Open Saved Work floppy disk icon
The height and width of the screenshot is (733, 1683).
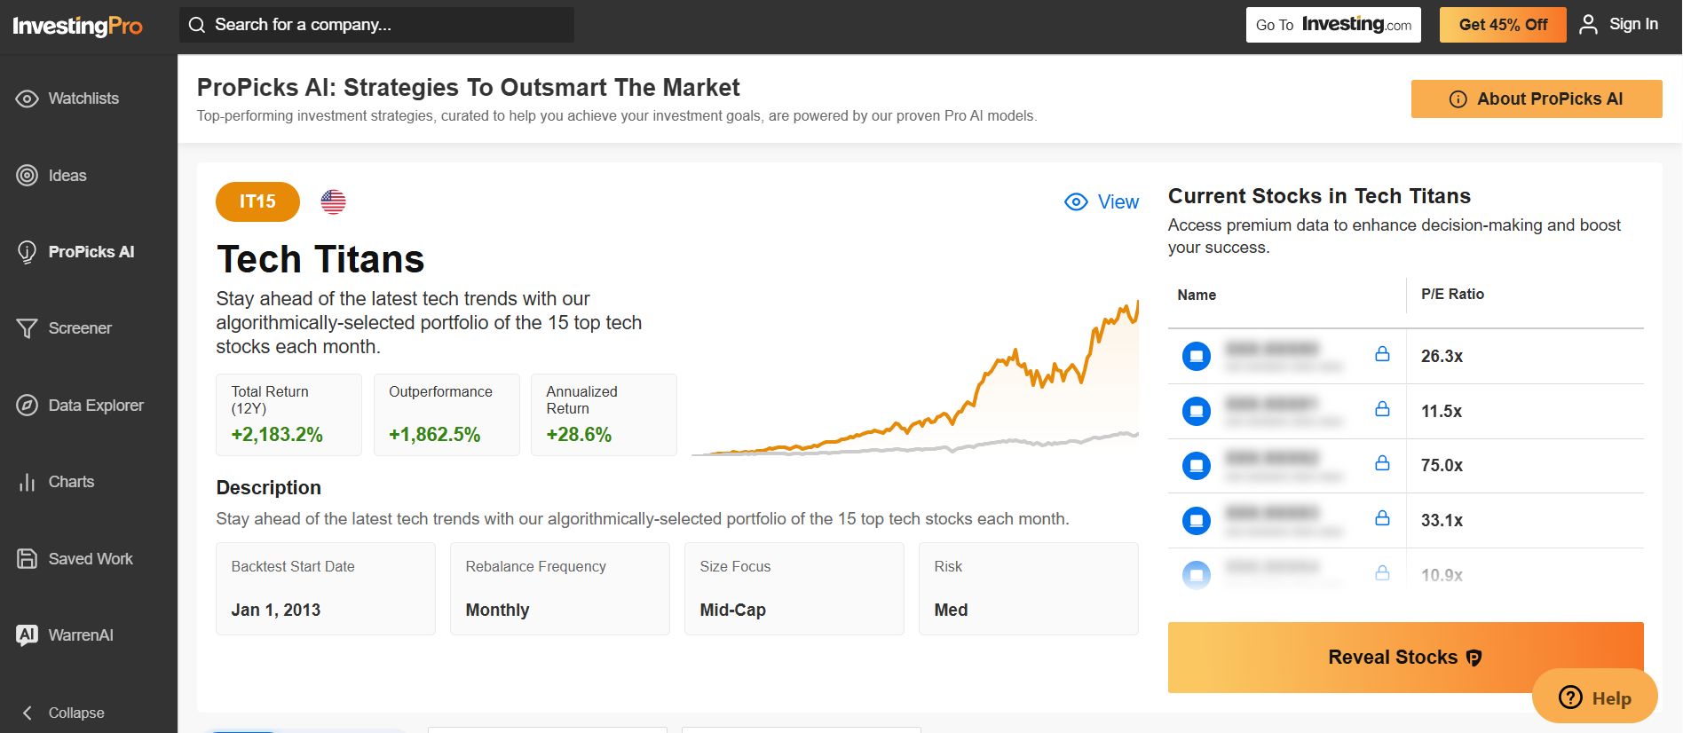pos(27,559)
